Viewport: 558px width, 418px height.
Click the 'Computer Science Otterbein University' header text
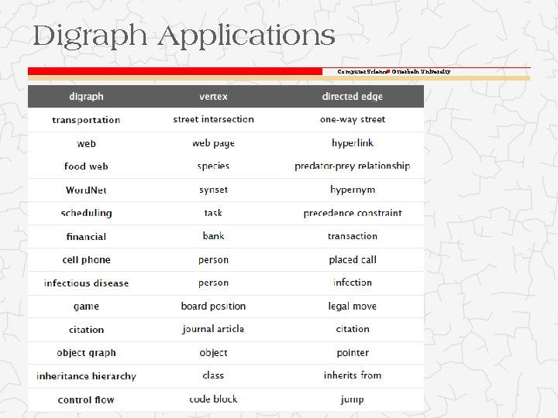[x=394, y=71]
